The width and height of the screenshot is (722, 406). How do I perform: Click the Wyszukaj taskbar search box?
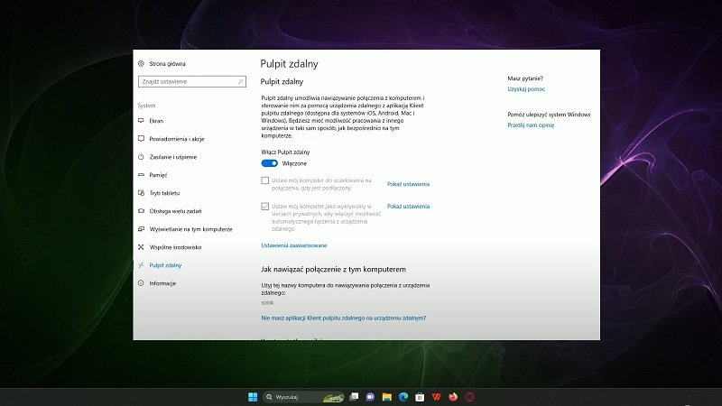pyautogui.click(x=303, y=397)
